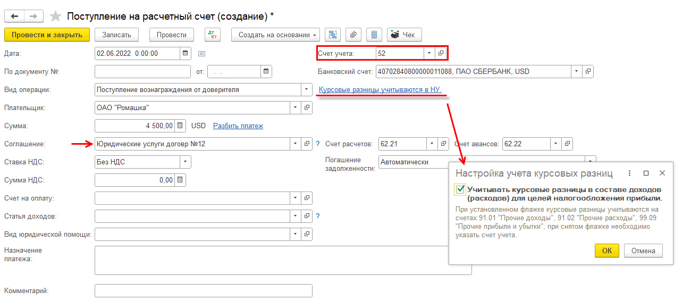691x308 pixels.
Task: Expand Ставка НДС dropdown list
Action: 185,162
